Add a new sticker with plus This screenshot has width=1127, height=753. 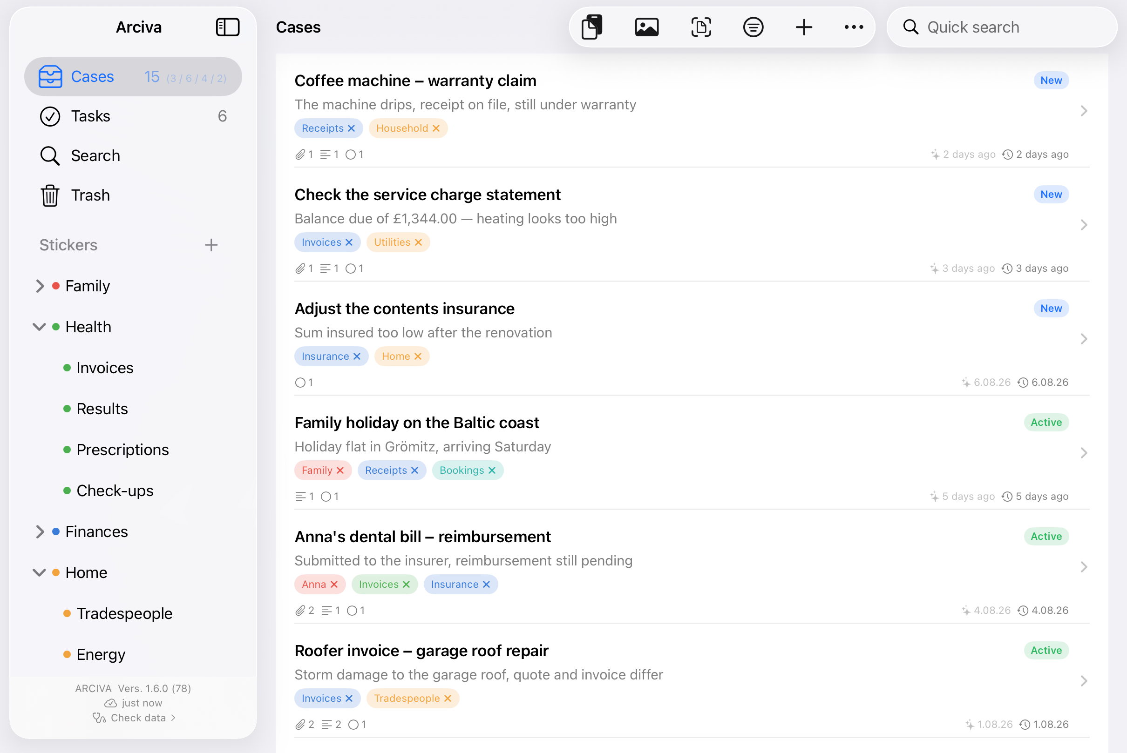(x=211, y=245)
